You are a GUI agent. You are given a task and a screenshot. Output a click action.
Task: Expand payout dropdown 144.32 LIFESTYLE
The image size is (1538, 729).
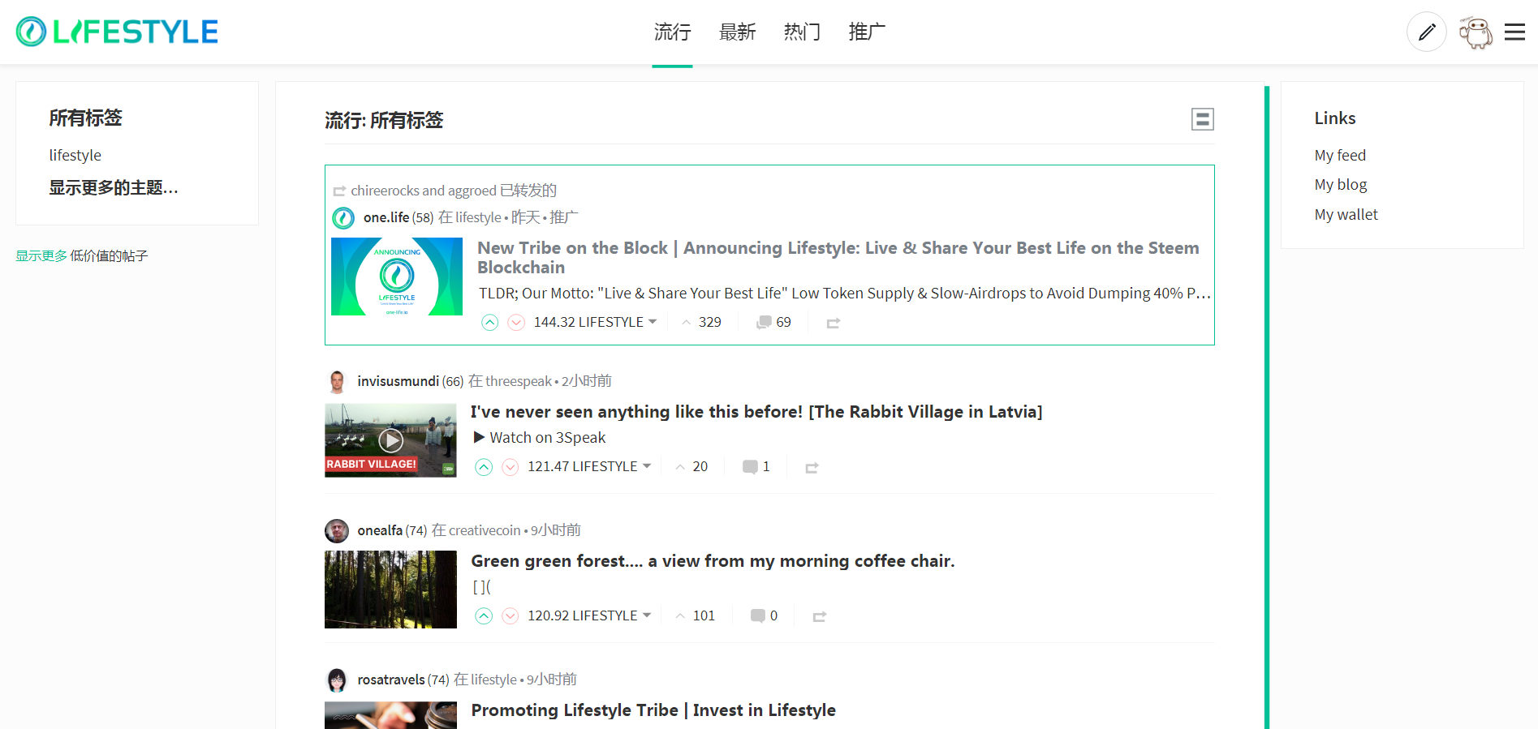[595, 322]
